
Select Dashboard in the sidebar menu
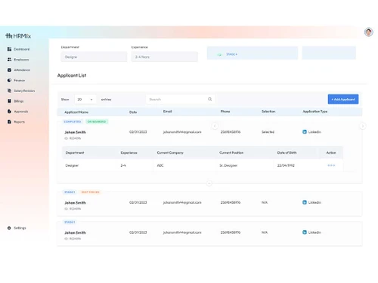point(22,49)
